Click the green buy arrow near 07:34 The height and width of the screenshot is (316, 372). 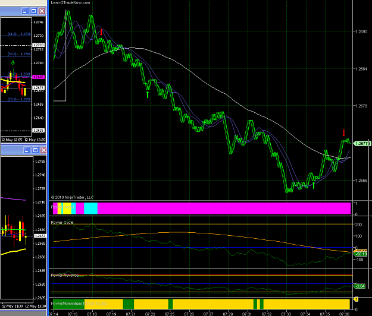coord(314,185)
